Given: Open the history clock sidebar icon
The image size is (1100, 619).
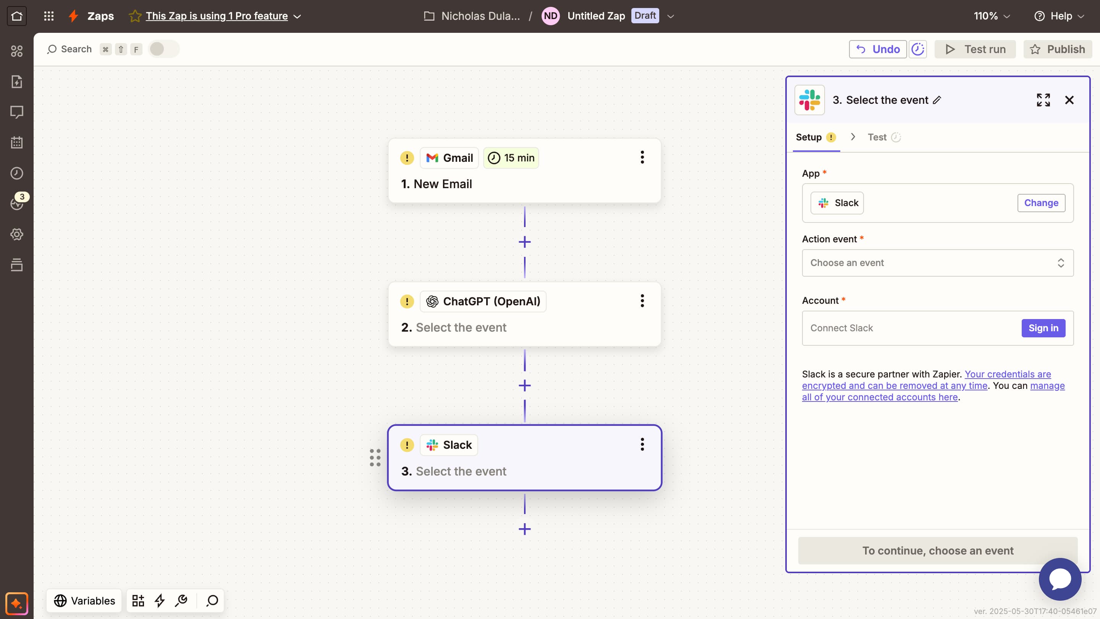Looking at the screenshot, I should (x=17, y=173).
